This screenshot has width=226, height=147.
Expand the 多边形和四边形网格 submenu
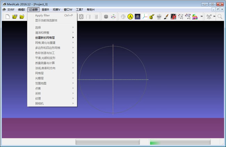pos(52,48)
